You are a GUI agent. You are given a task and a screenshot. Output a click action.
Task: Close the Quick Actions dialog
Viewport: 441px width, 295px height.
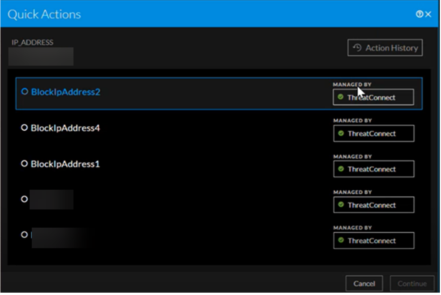click(428, 15)
